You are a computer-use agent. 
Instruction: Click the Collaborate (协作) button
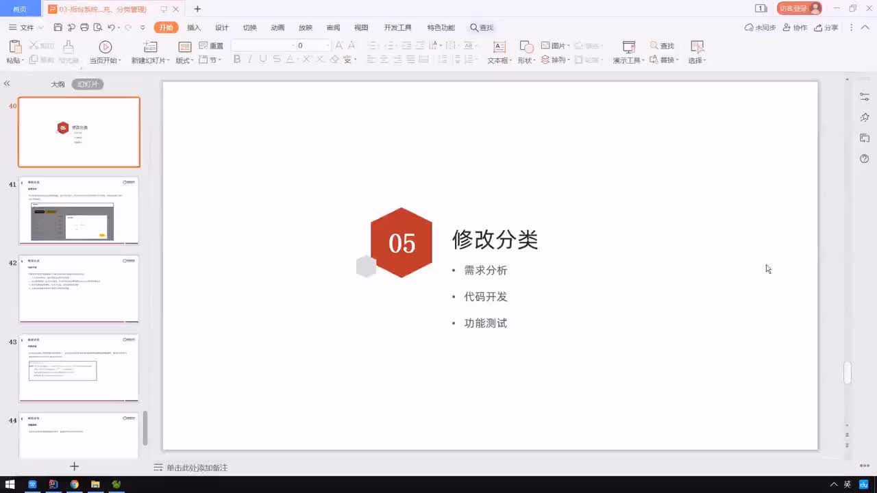point(795,27)
